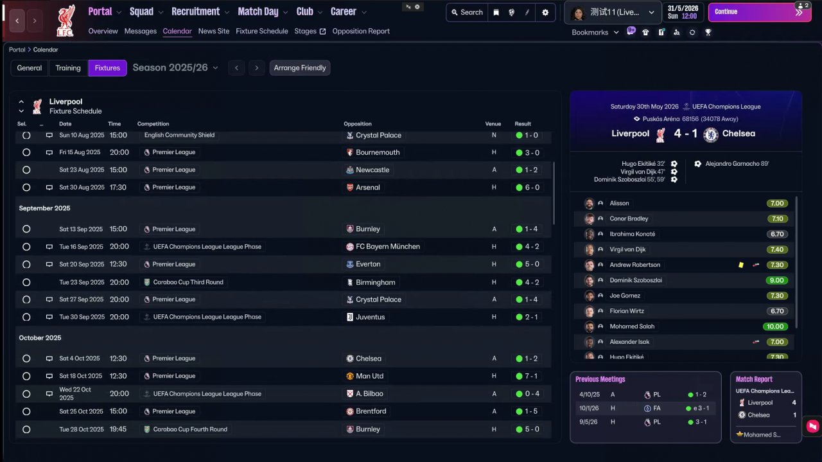Click the external link icon beside Stages
Image resolution: width=822 pixels, height=462 pixels.
322,31
